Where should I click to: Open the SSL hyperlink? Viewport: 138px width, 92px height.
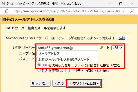click(44, 65)
